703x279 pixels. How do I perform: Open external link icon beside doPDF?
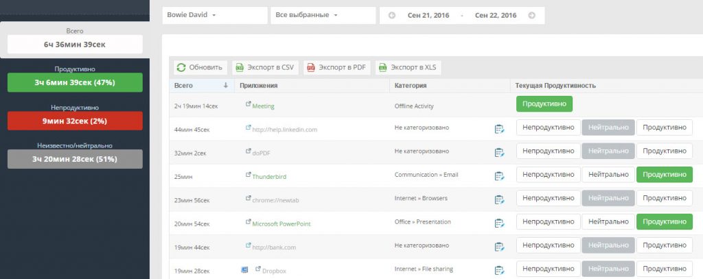(248, 151)
